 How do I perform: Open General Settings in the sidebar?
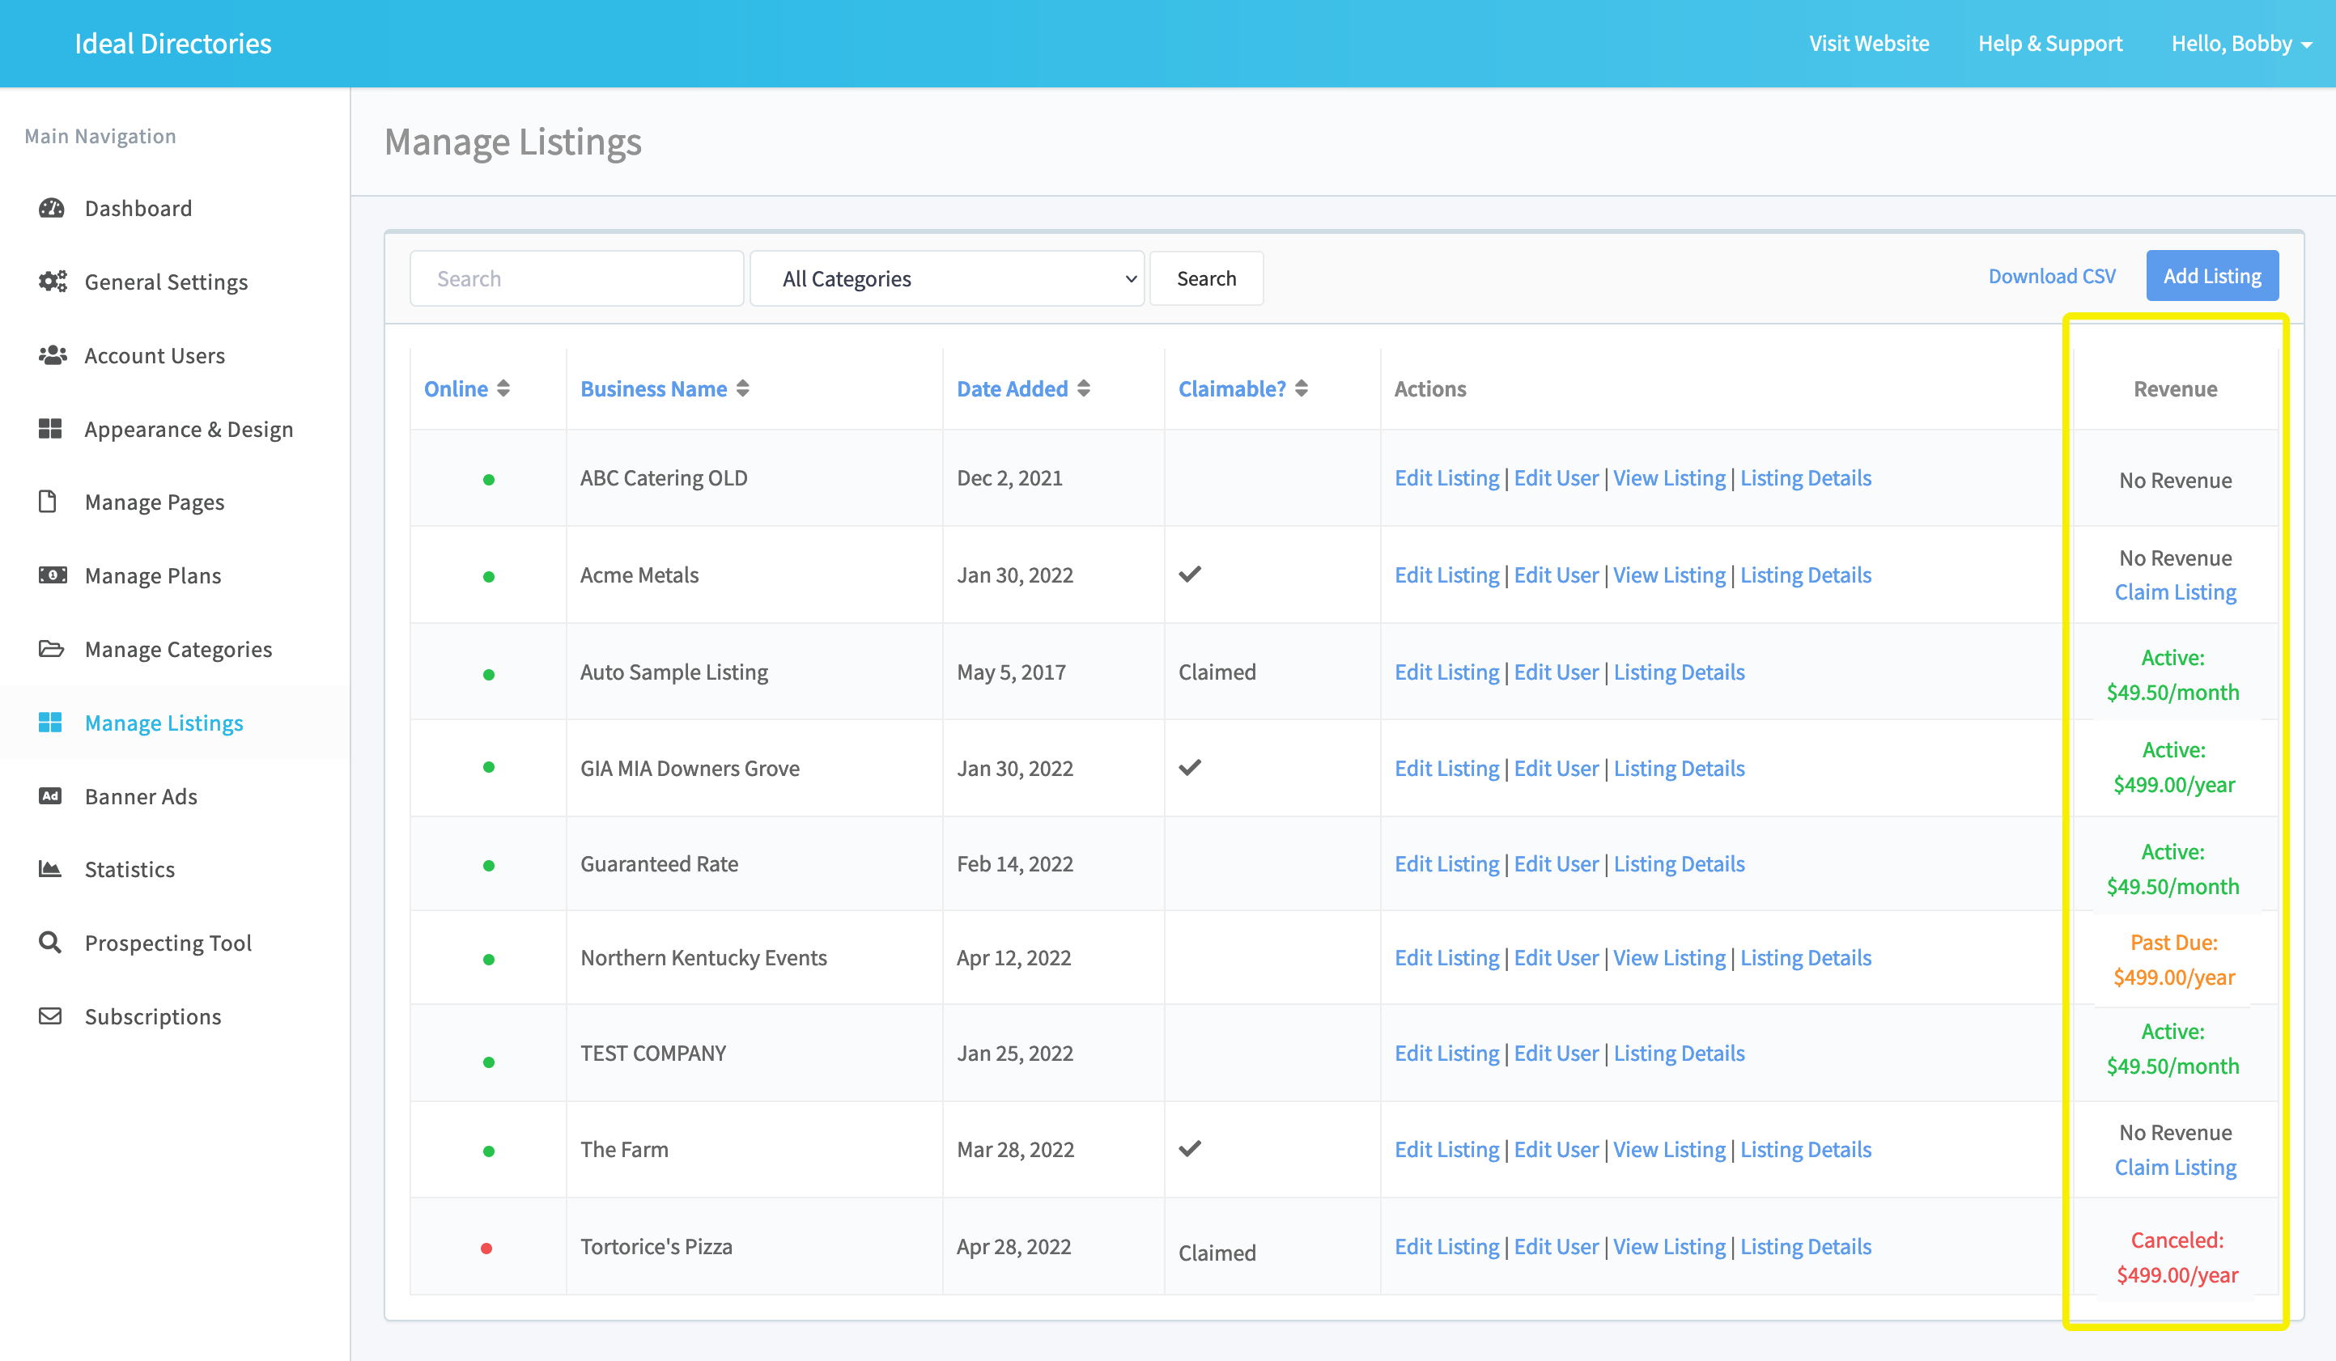[166, 282]
